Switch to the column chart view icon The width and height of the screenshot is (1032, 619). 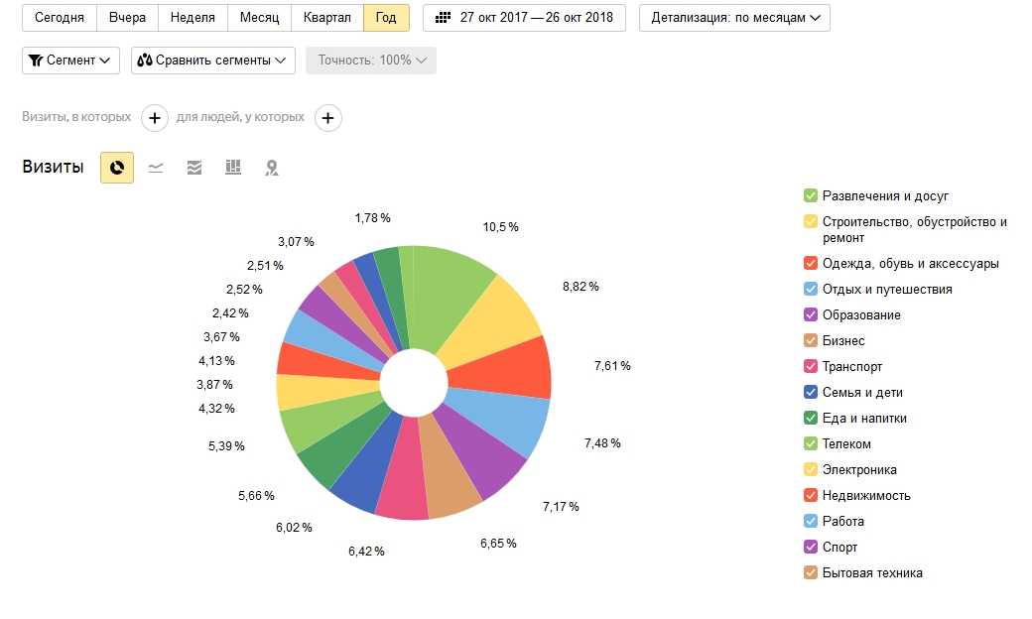[233, 168]
